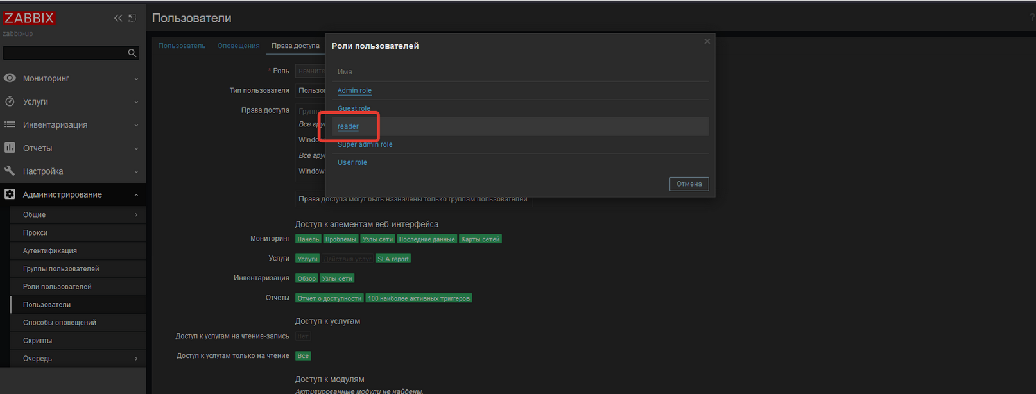
Task: Click the Monitoring eye icon
Action: click(x=10, y=78)
